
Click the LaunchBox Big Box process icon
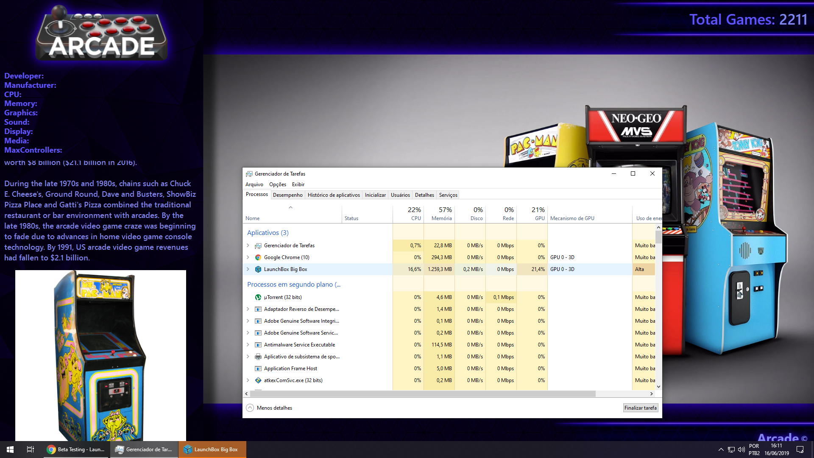258,269
